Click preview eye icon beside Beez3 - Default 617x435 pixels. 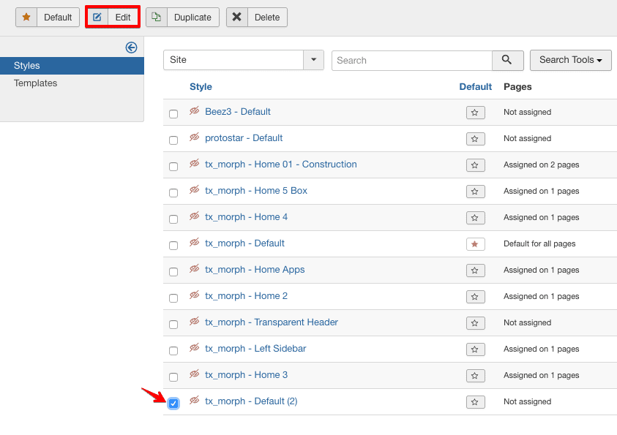[195, 111]
